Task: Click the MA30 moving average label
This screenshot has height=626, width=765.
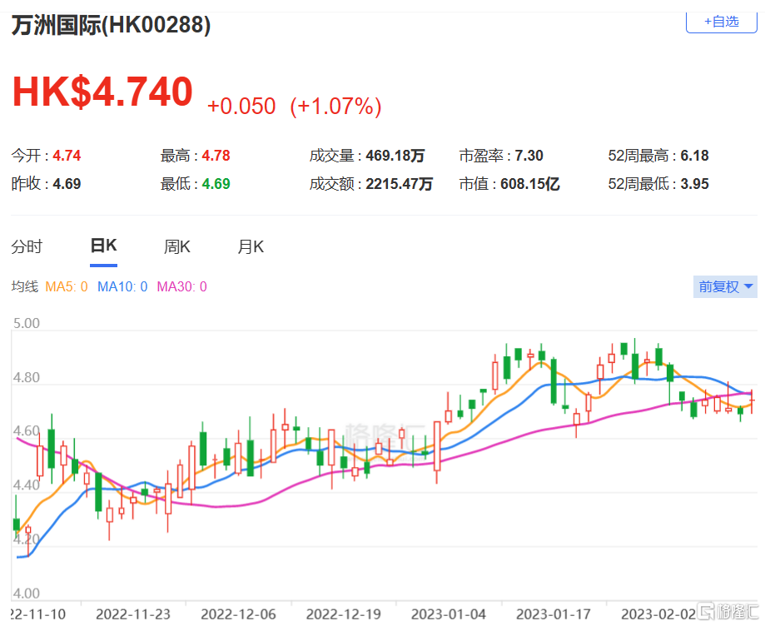Action: (x=181, y=286)
